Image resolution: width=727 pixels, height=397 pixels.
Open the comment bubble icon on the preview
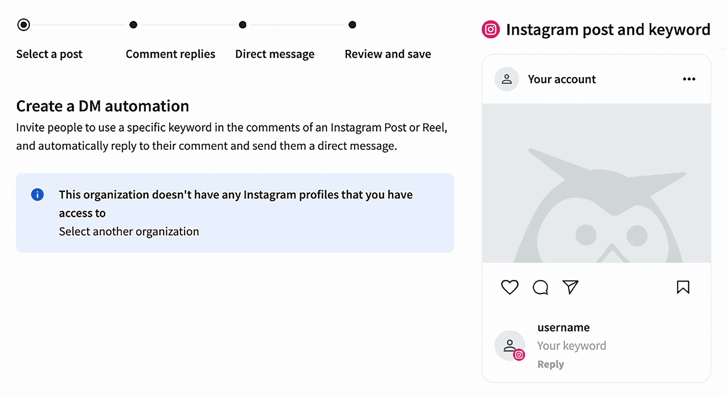[x=540, y=287]
